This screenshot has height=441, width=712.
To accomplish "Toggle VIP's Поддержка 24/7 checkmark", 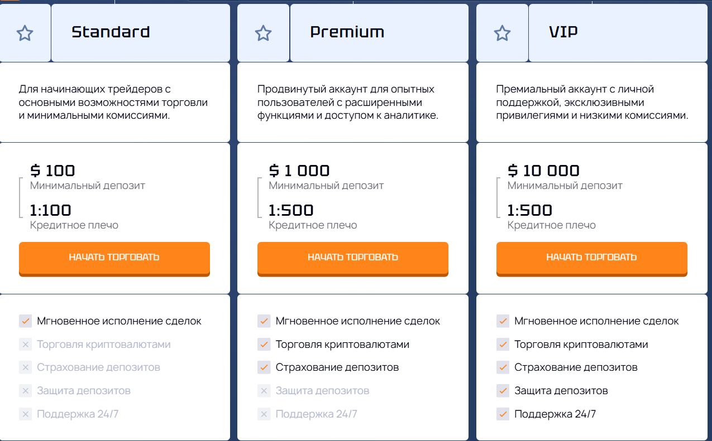I will [x=503, y=414].
